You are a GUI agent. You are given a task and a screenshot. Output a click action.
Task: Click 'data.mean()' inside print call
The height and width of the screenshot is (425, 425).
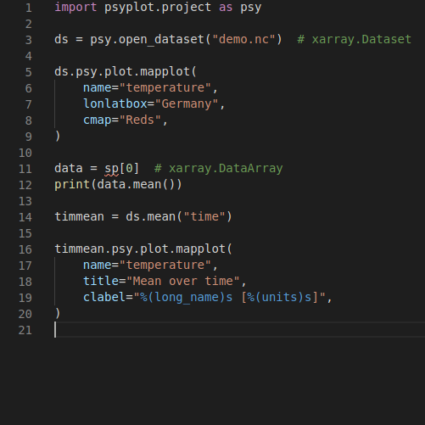(137, 185)
